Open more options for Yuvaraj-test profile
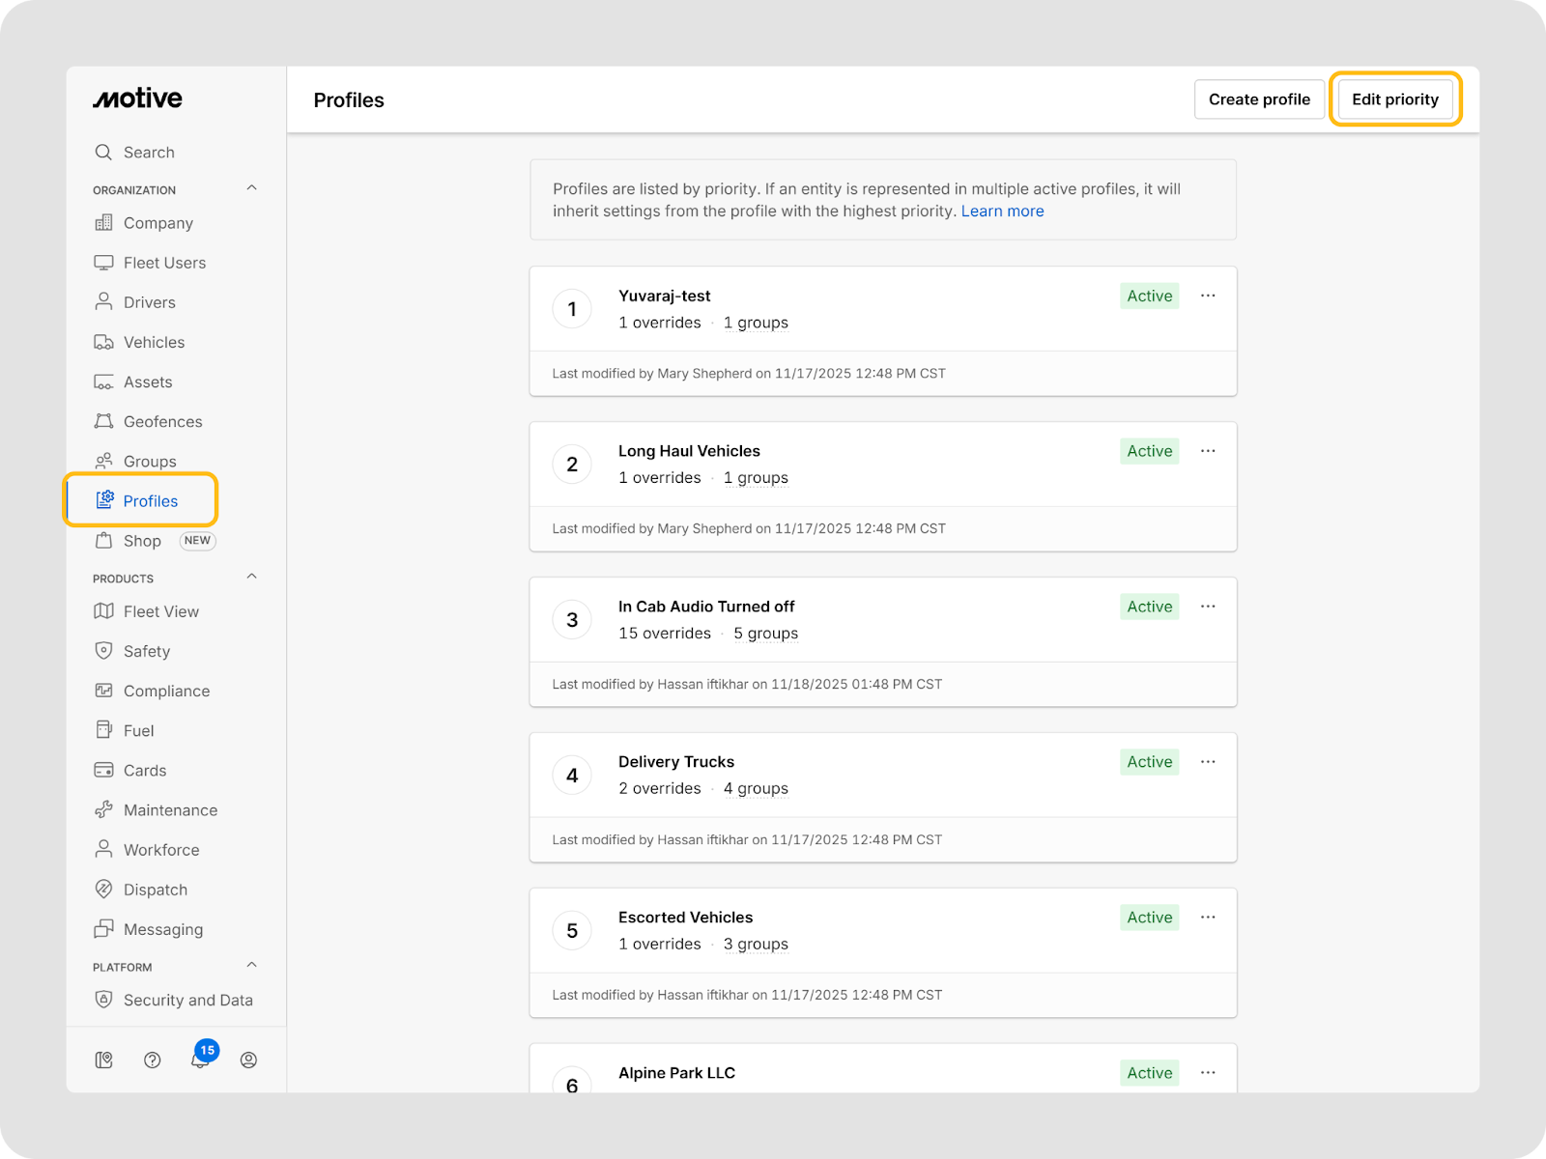1546x1159 pixels. (1208, 296)
